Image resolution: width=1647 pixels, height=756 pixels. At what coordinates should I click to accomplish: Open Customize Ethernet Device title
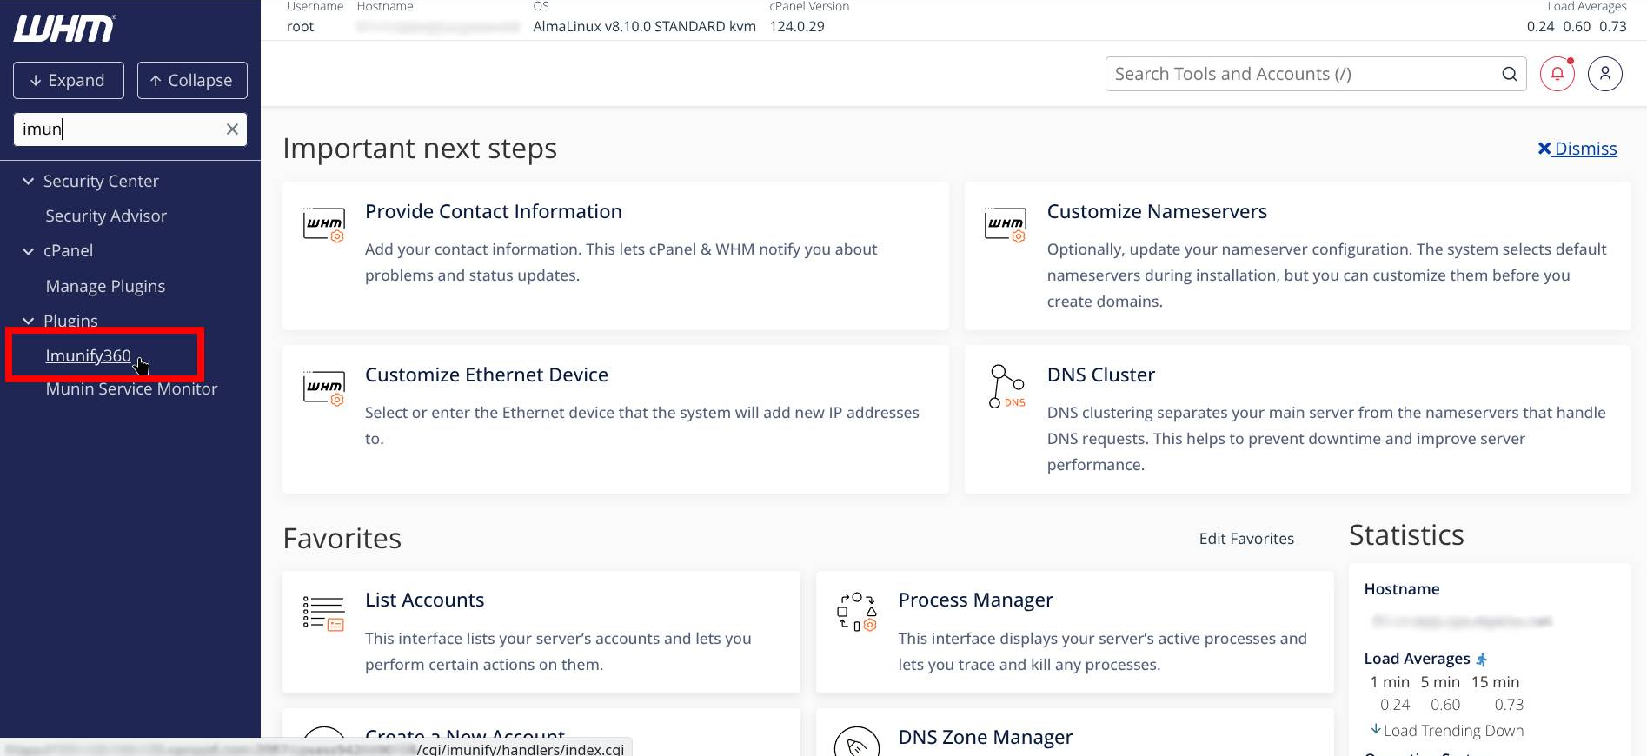pyautogui.click(x=487, y=375)
